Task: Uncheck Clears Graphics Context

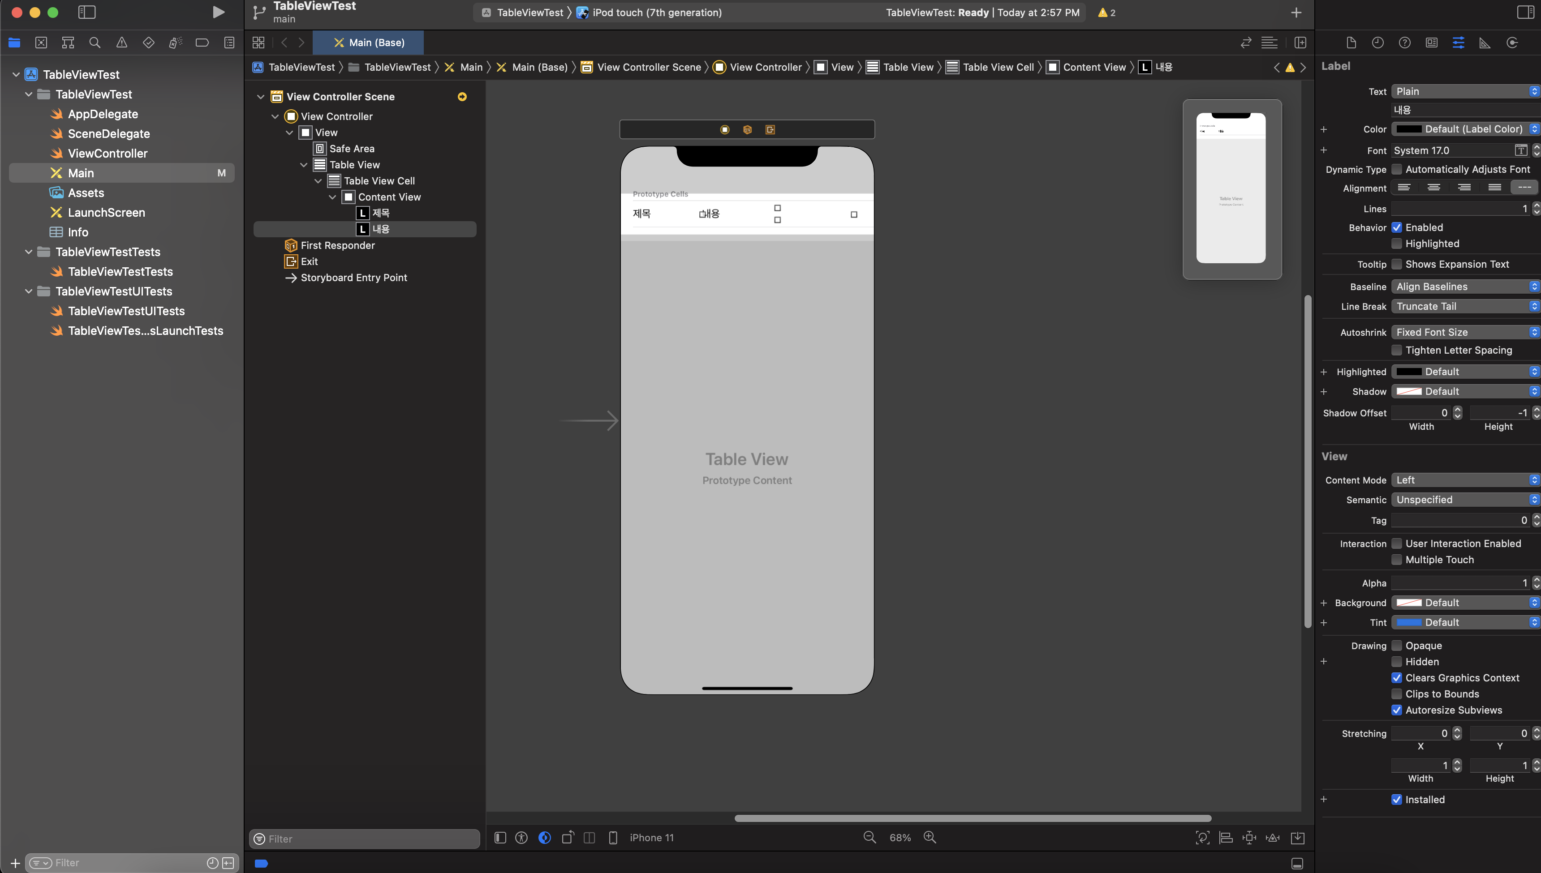Action: tap(1396, 677)
